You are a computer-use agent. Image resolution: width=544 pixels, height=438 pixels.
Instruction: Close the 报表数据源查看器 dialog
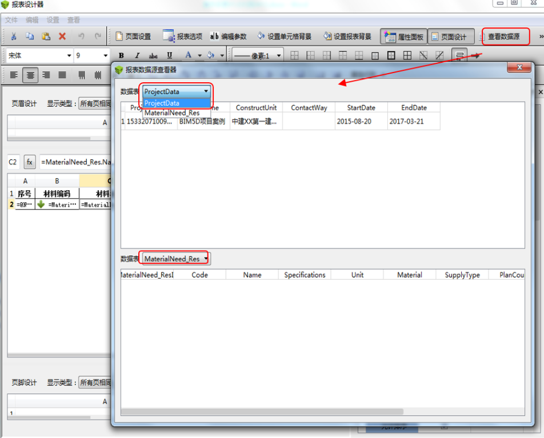click(x=519, y=67)
